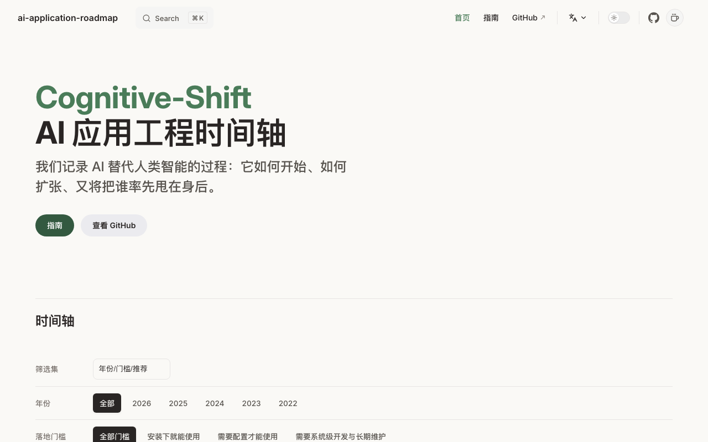The width and height of the screenshot is (708, 442).
Task: Open the 年份/门槛/推荐 filter set dropdown
Action: (x=132, y=369)
